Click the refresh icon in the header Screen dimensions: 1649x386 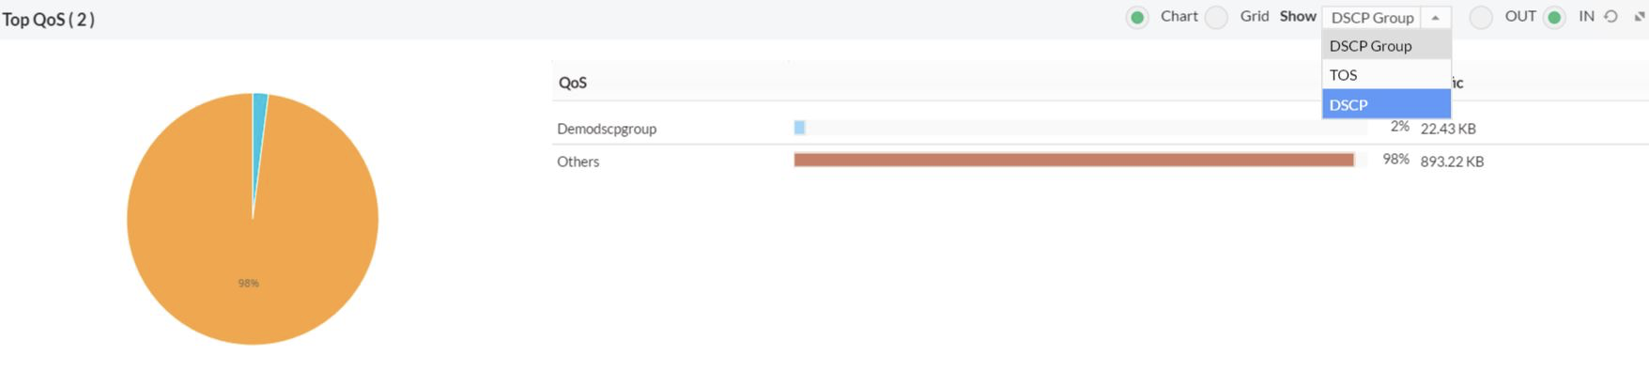pyautogui.click(x=1610, y=17)
